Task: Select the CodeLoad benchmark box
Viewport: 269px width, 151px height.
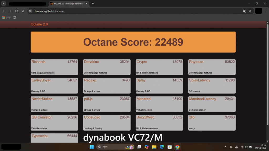Action: pyautogui.click(x=107, y=123)
